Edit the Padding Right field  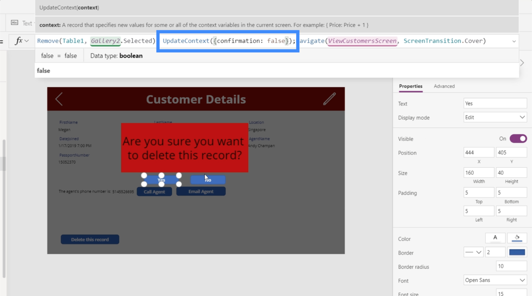(x=511, y=211)
